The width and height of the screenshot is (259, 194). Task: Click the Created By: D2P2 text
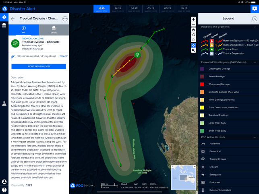tap(22, 186)
